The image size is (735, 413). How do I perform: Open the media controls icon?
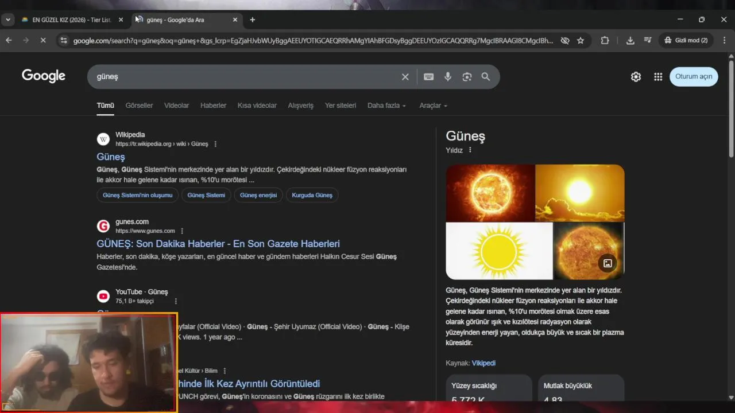pyautogui.click(x=648, y=41)
